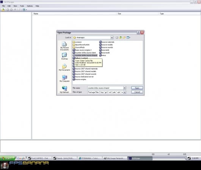The height and width of the screenshot is (170, 201).
Task: Go to My Computer in places bar
Action: pyautogui.click(x=64, y=79)
